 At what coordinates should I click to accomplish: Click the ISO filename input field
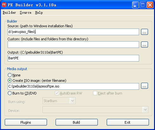73,86
